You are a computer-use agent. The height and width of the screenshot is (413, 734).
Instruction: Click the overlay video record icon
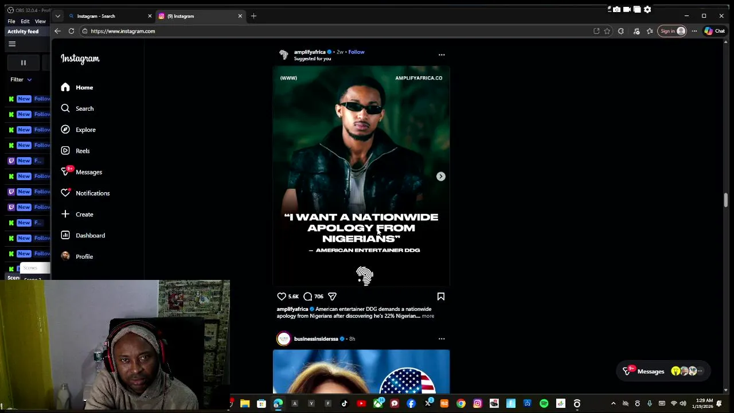click(x=627, y=9)
